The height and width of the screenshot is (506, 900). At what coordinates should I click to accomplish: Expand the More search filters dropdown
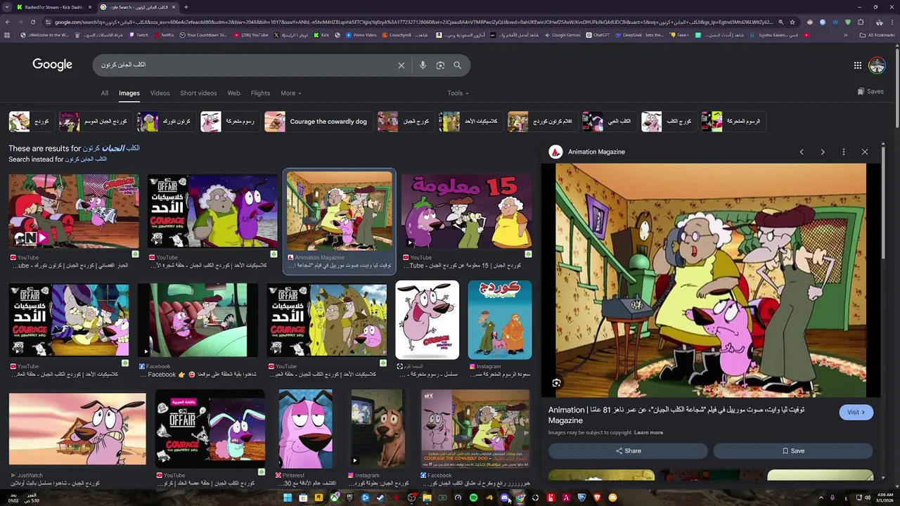290,93
